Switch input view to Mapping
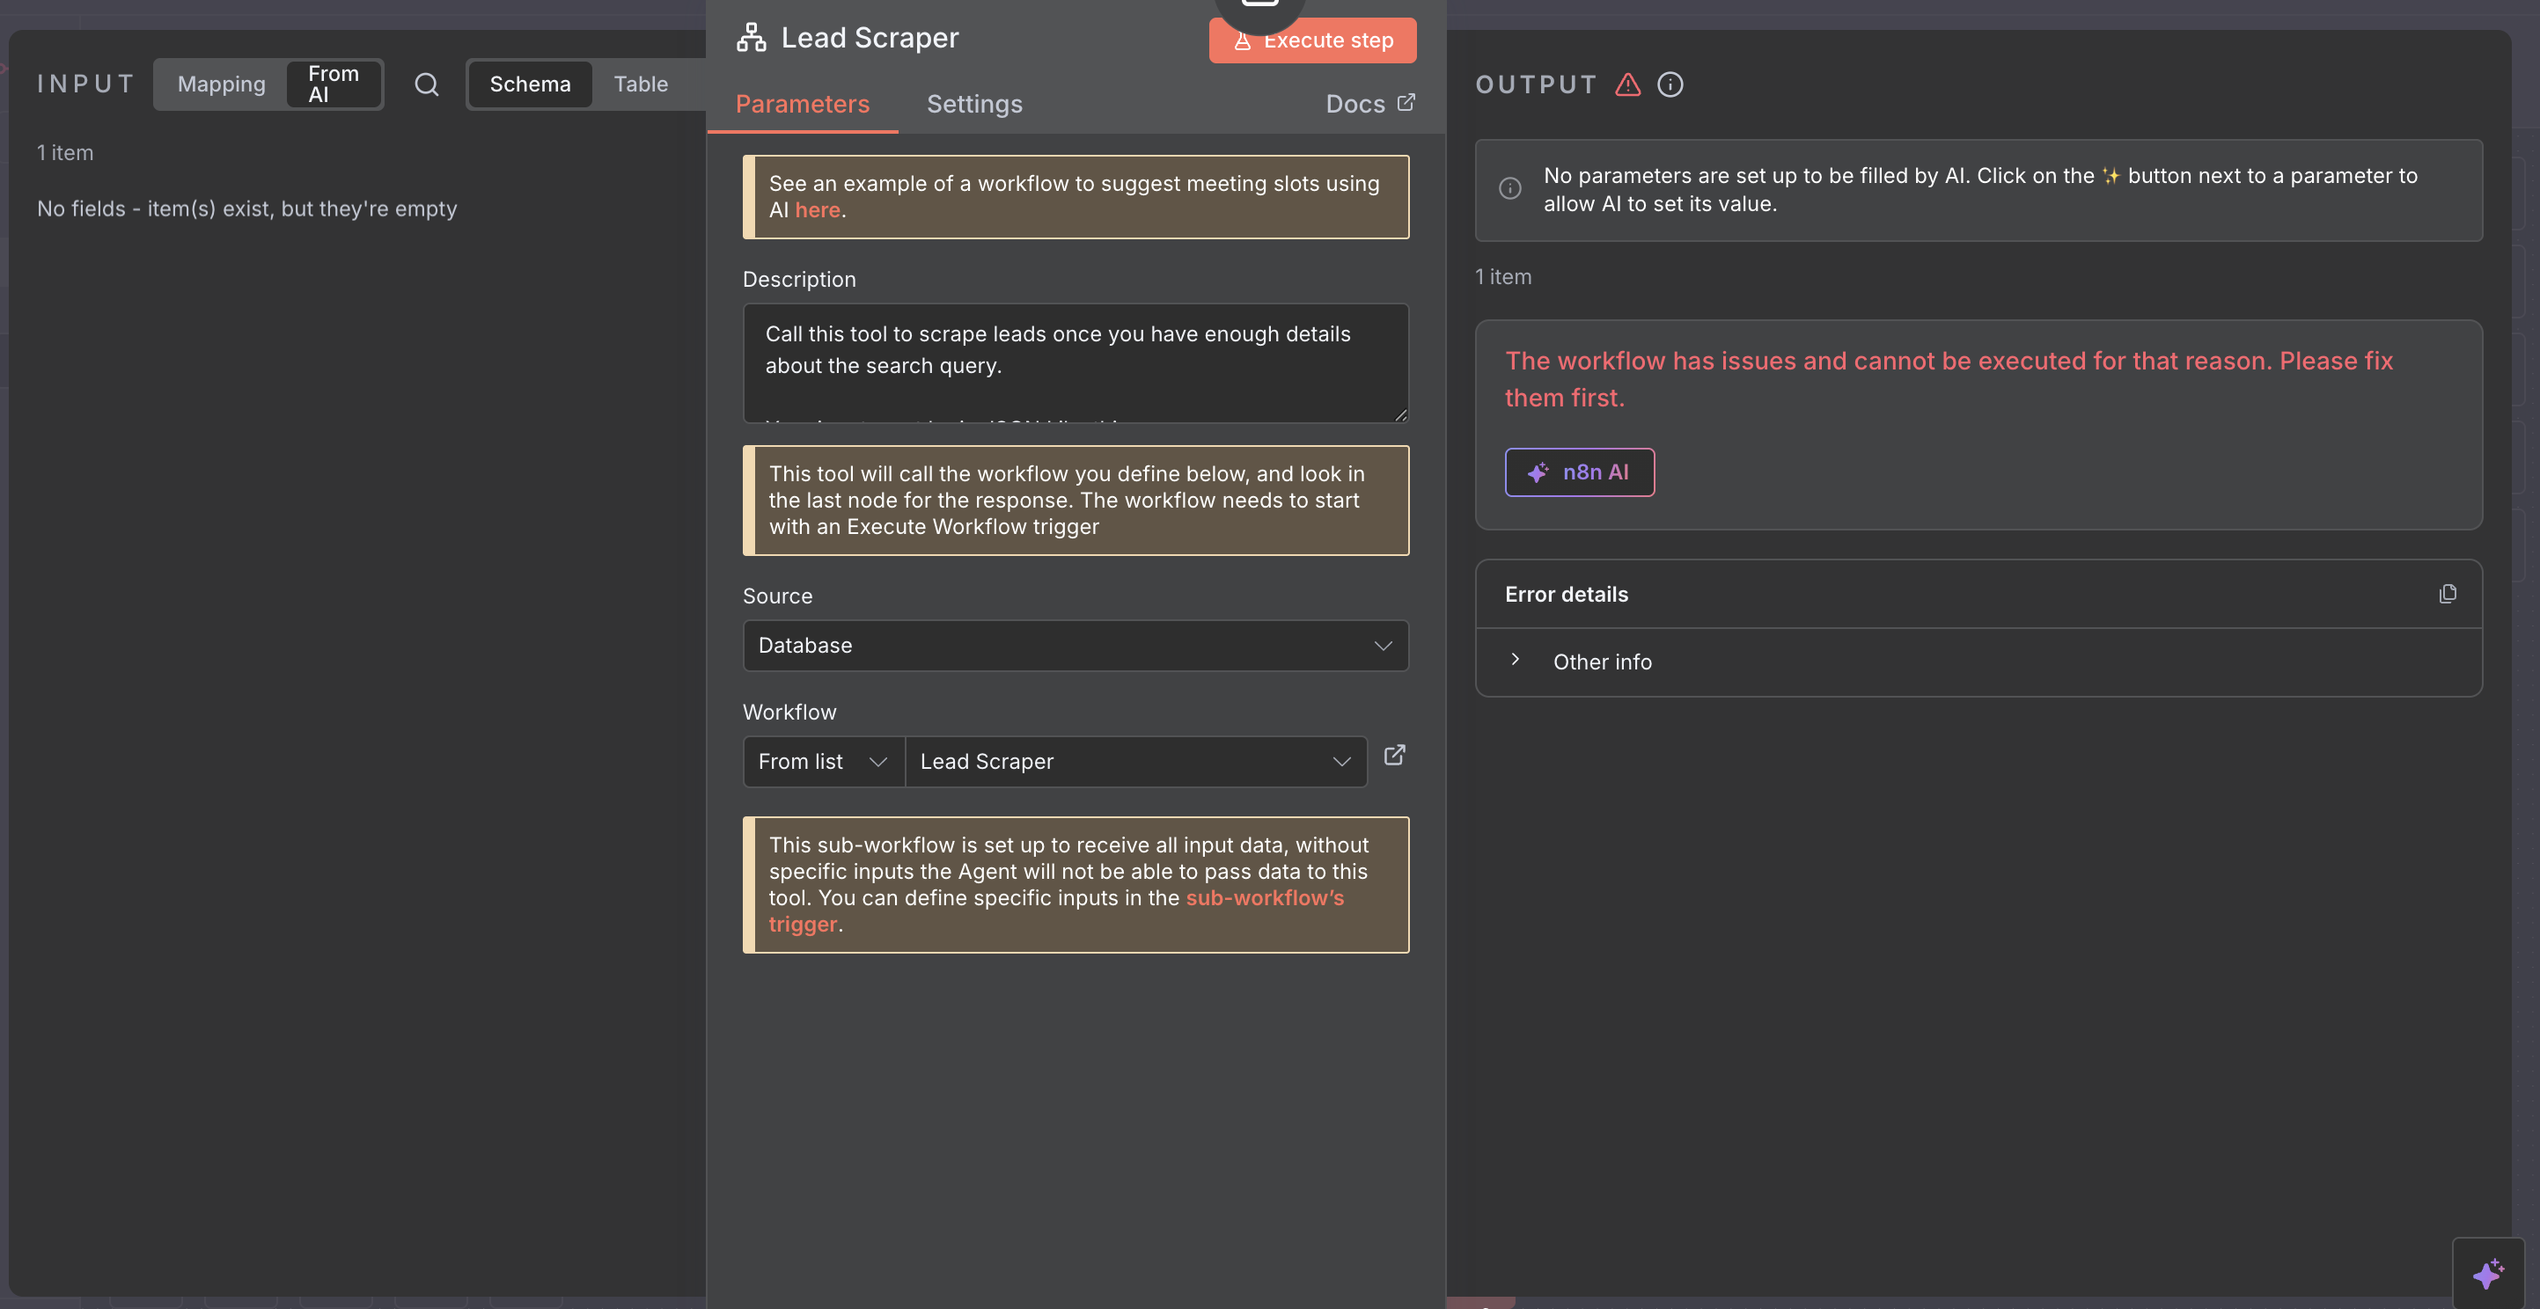 coord(221,84)
